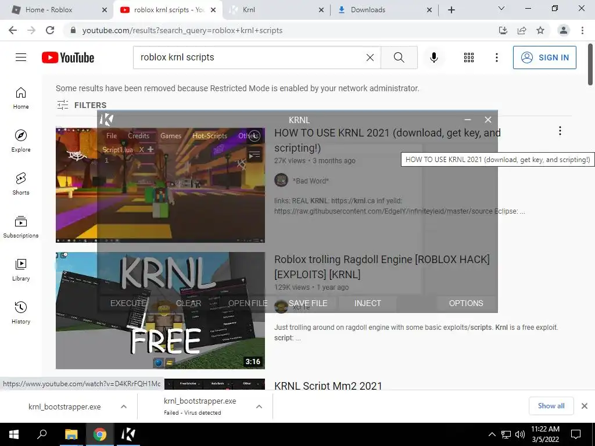
Task: Go to the YouTube logo home link
Action: [x=68, y=57]
